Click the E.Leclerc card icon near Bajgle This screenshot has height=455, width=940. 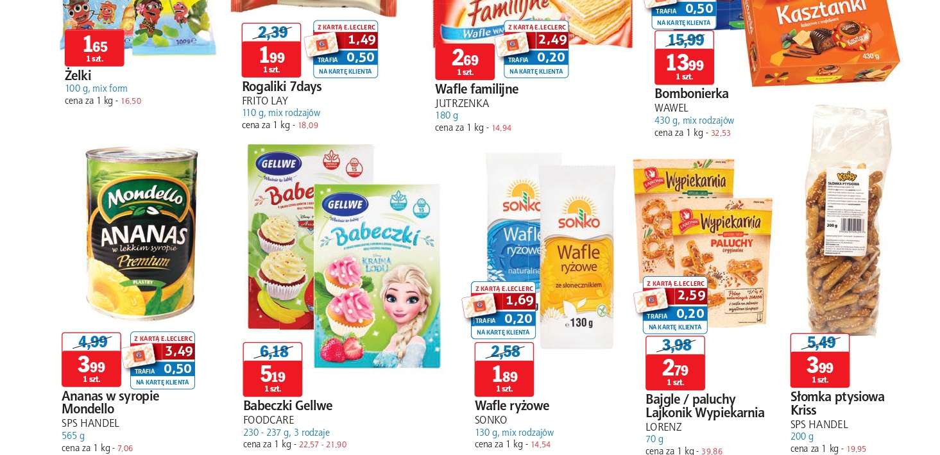click(x=652, y=301)
